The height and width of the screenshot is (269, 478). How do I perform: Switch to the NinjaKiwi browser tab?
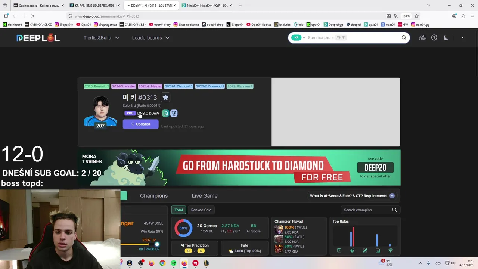tap(207, 6)
